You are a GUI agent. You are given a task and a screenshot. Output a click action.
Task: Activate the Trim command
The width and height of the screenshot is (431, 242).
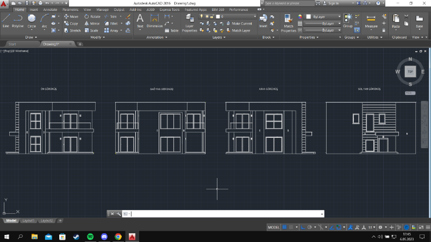pos(110,16)
